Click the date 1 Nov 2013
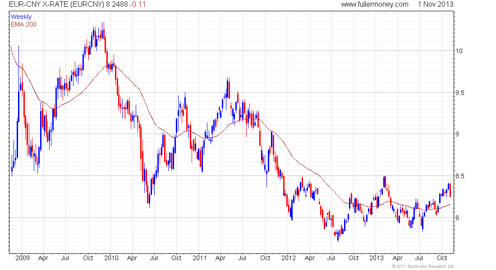 tap(436, 4)
